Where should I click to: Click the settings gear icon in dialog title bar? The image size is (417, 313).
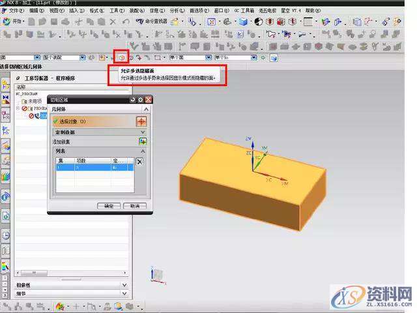pyautogui.click(x=140, y=99)
